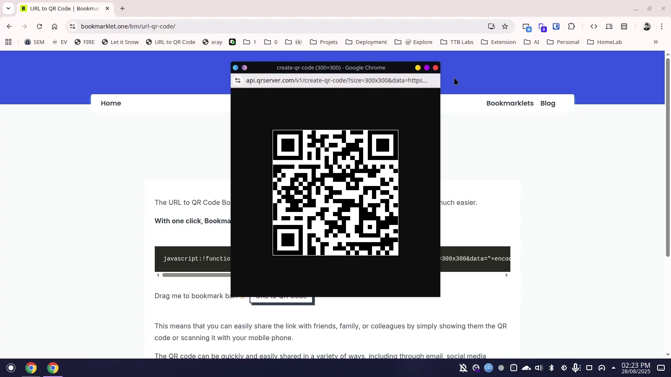Open the clipboard icon in the system tray
671x377 pixels.
pyautogui.click(x=513, y=368)
